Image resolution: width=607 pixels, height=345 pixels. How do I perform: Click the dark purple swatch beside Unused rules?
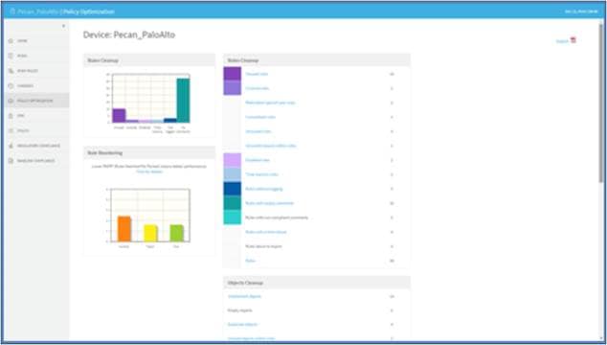(233, 74)
